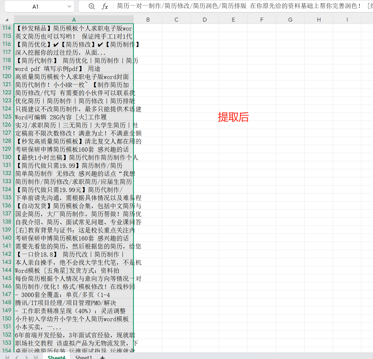Click the Select All triangle above row numbers
Image resolution: width=373 pixels, height=359 pixels.
7,19
